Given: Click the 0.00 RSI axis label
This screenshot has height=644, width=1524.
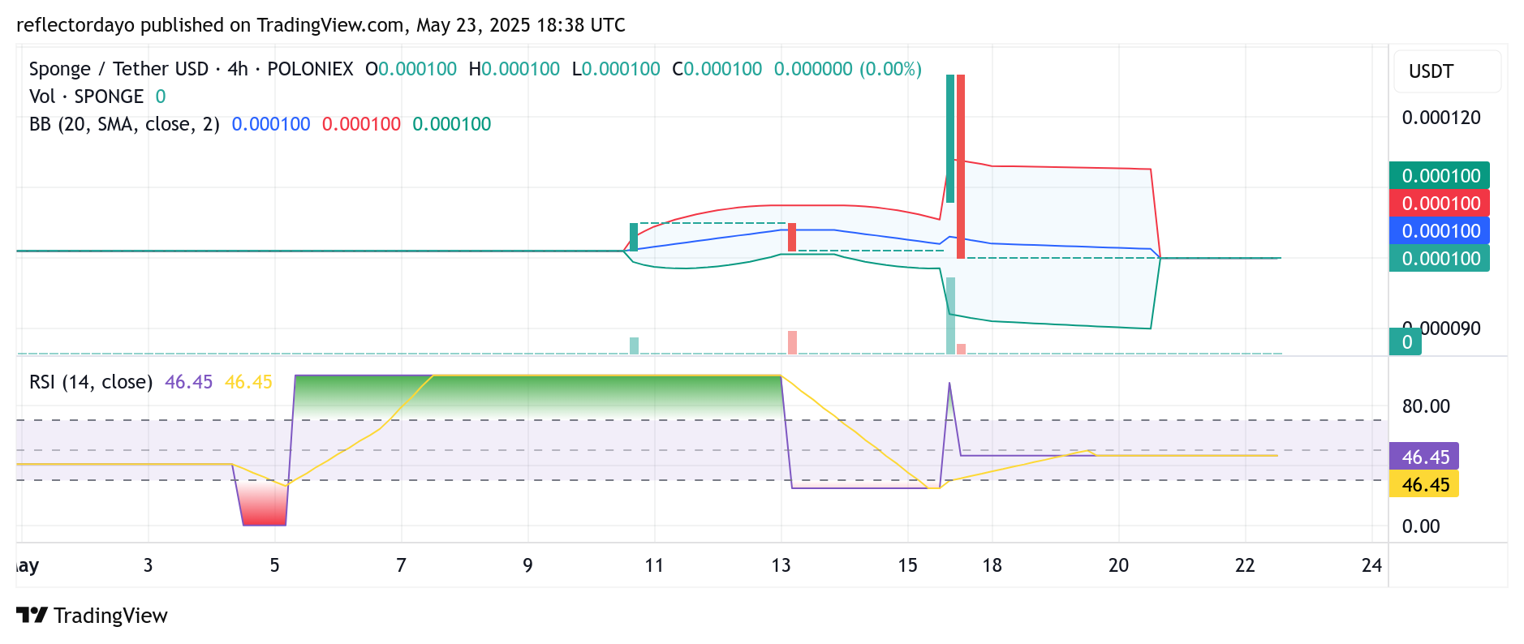Looking at the screenshot, I should 1421,526.
